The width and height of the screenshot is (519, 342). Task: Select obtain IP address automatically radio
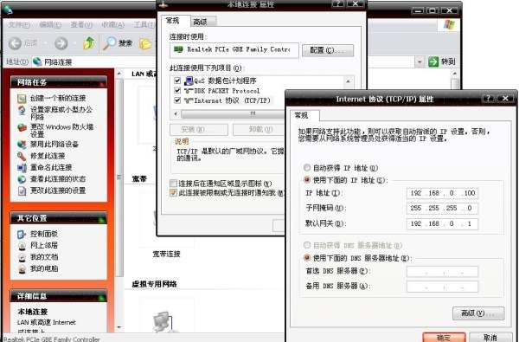coord(307,168)
